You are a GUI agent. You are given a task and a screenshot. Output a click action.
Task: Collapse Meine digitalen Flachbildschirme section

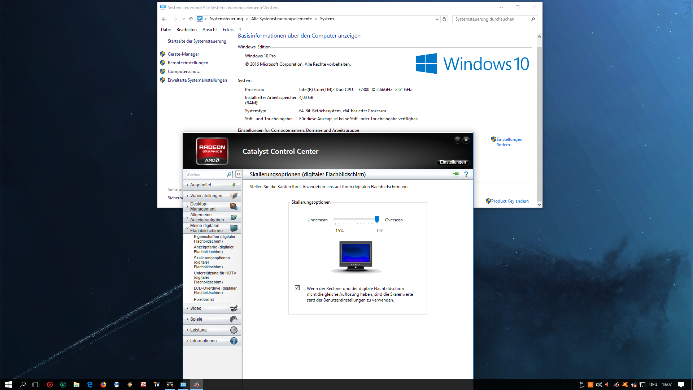click(187, 228)
